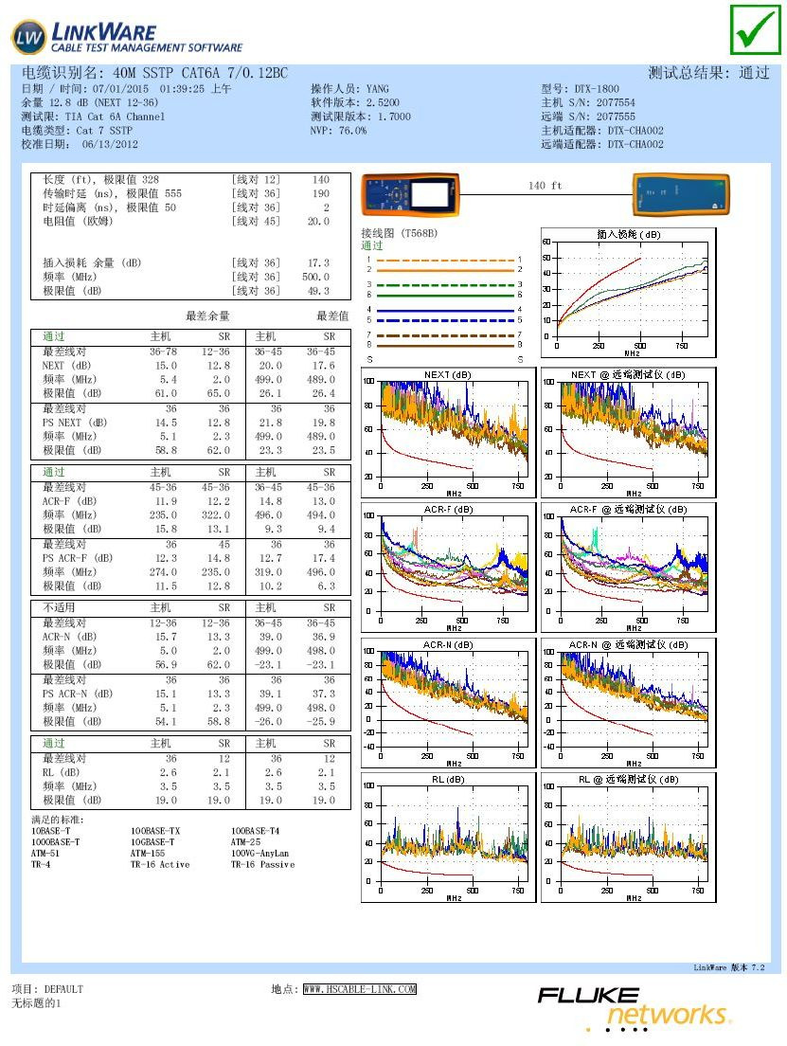Click the NVP: 76.0% value
This screenshot has width=787, height=1046.
tap(338, 131)
